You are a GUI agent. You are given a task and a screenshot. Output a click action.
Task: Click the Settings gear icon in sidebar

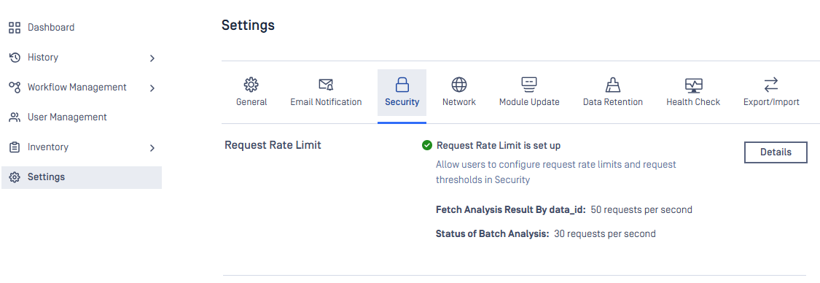[15, 177]
